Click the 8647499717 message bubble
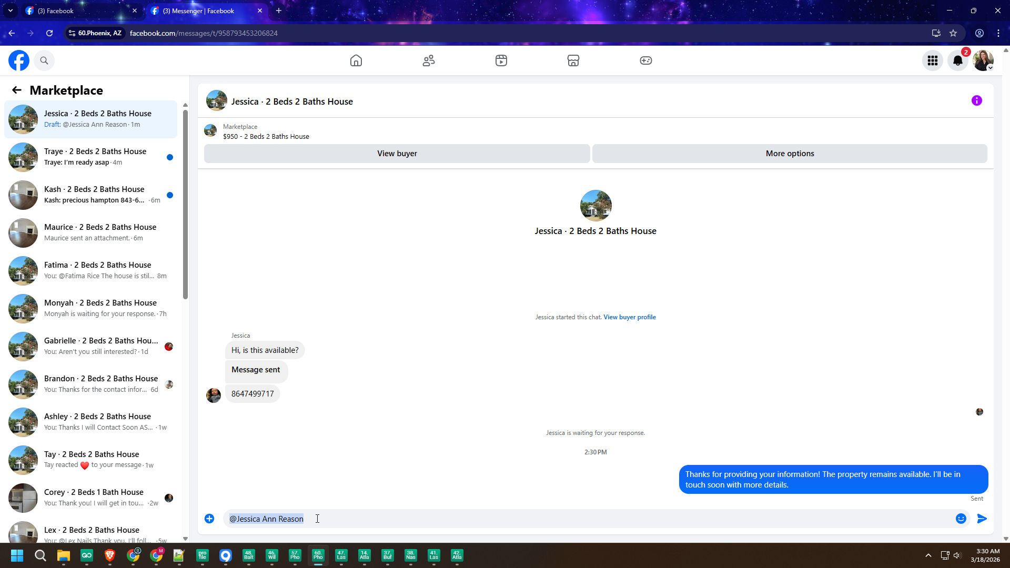 [252, 394]
